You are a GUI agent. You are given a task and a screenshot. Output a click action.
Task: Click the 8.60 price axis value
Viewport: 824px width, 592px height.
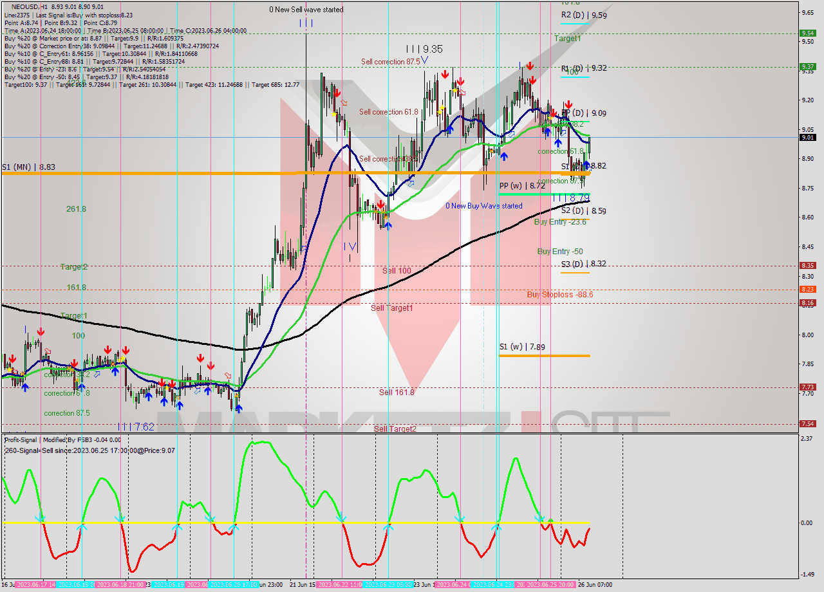(807, 217)
